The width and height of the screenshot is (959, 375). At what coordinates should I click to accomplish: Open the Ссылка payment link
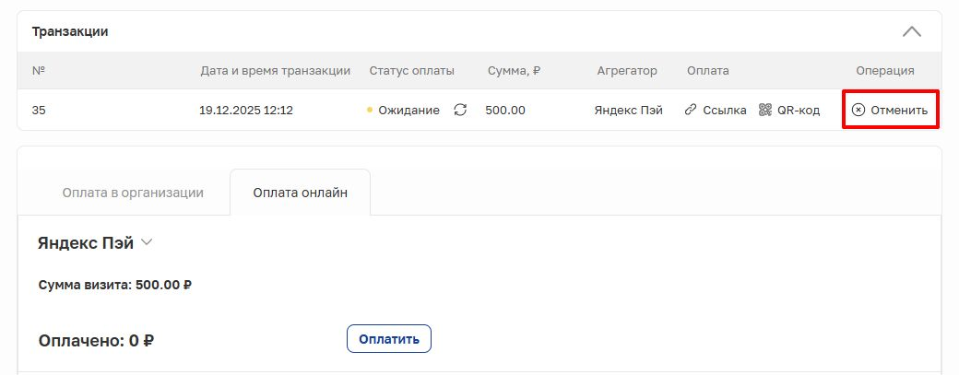coord(724,110)
